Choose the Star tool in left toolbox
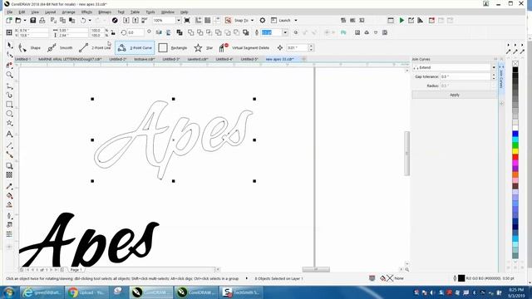 pyautogui.click(x=9, y=123)
